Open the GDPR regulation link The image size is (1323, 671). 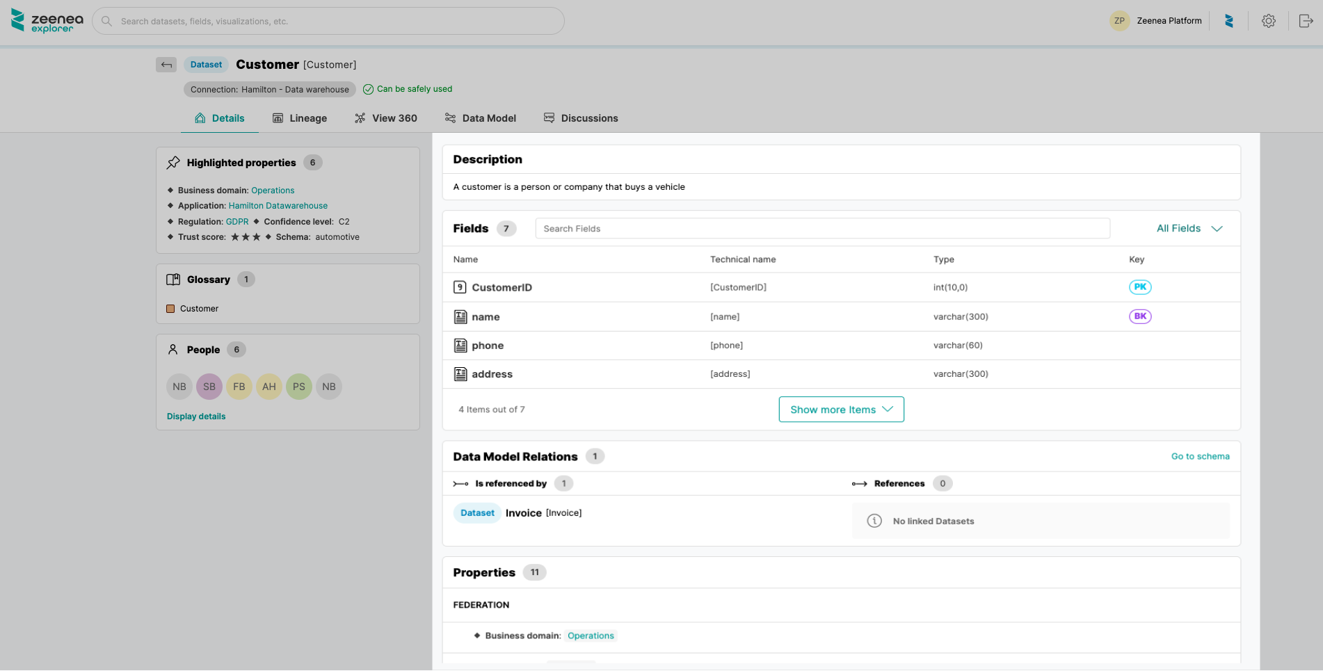[x=237, y=222]
